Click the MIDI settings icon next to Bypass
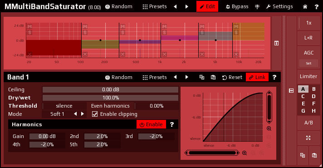Image resolution: width=323 pixels, height=168 pixels. (x=257, y=7)
